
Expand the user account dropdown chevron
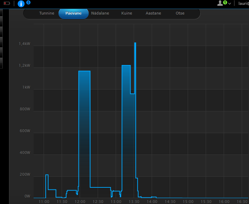coord(230,3)
